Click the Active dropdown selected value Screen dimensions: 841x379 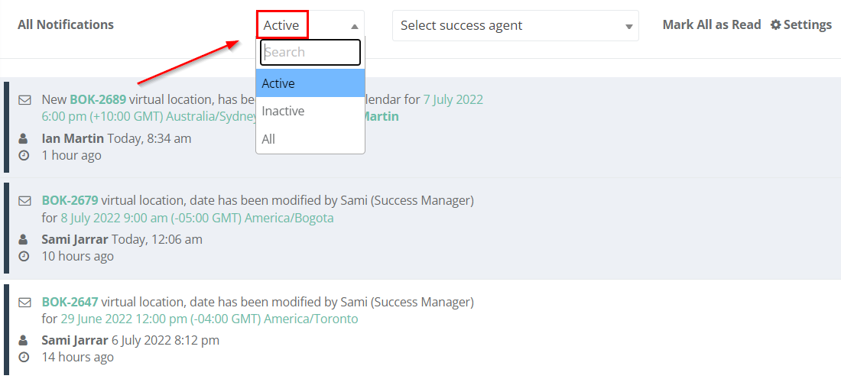point(281,25)
